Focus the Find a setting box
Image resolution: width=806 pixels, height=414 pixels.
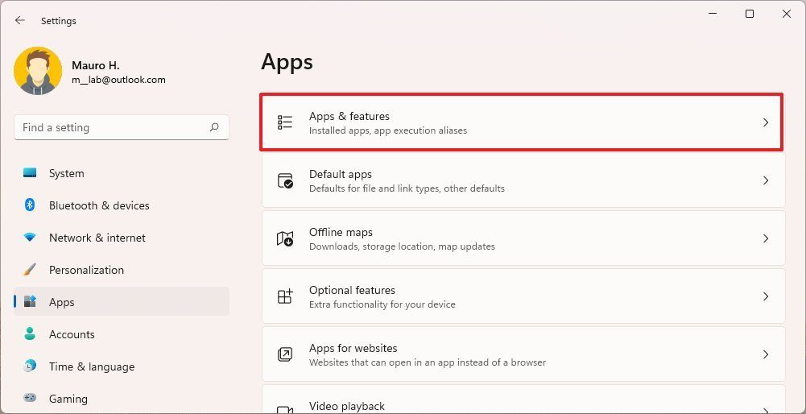pyautogui.click(x=122, y=127)
